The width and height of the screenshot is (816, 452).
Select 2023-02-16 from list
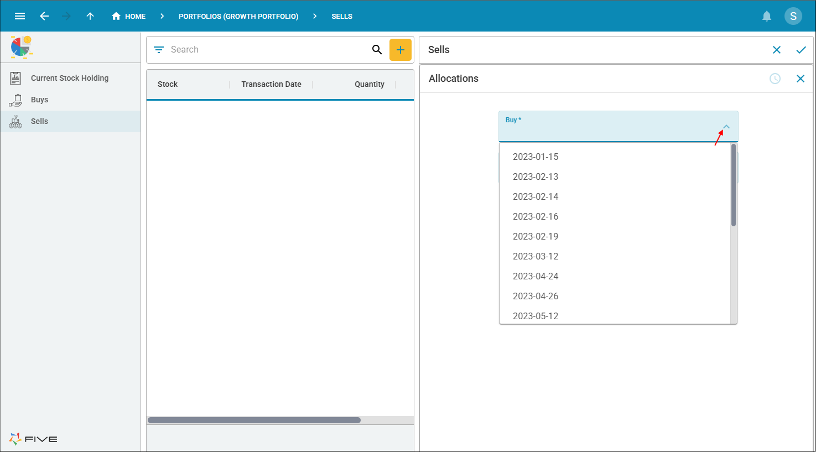pos(615,216)
